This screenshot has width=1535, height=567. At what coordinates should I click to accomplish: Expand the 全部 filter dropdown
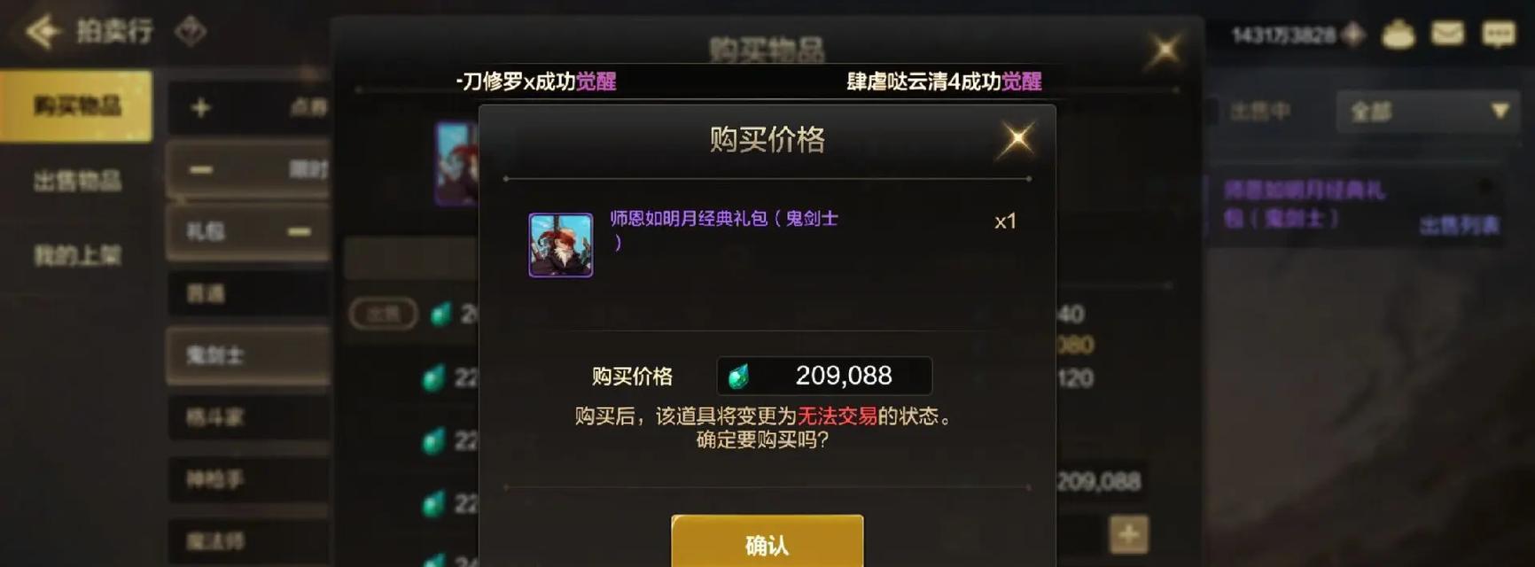point(1428,112)
